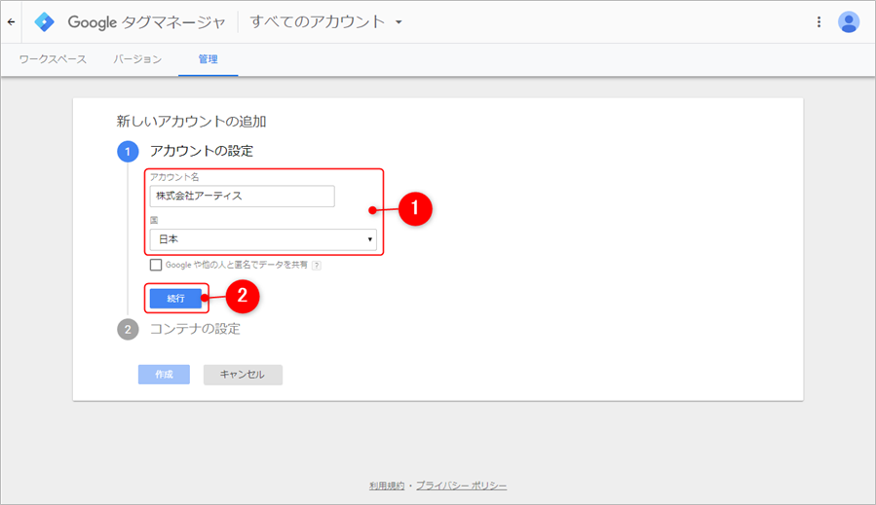Switch to the バージョン tab

pos(137,59)
